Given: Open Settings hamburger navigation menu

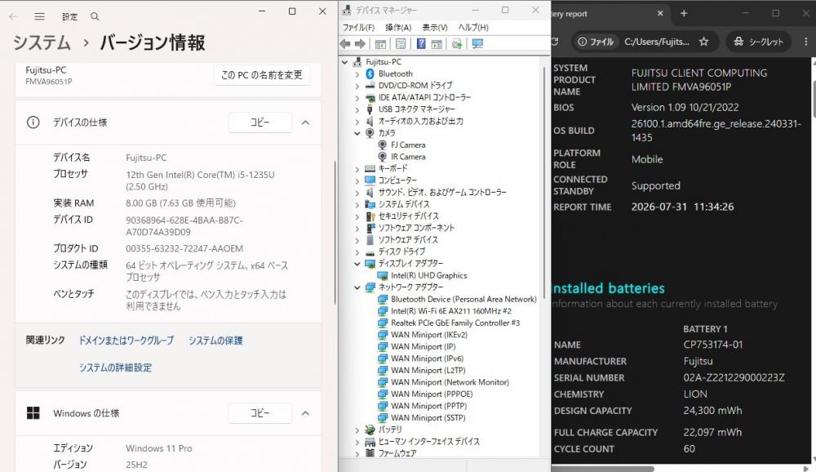Looking at the screenshot, I should (39, 16).
